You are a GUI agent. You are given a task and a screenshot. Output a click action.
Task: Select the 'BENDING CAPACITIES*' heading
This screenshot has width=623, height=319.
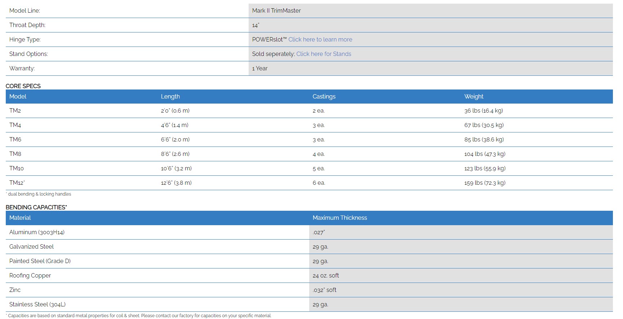(x=36, y=207)
